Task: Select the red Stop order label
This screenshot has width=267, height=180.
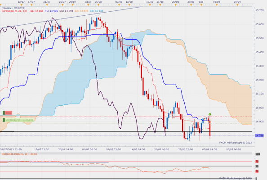Action: [9, 113]
